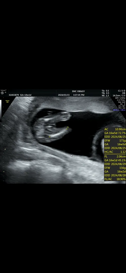Click the EDD 2024/08/29 row
Viewport: 126px width, 273px height.
click(x=115, y=164)
